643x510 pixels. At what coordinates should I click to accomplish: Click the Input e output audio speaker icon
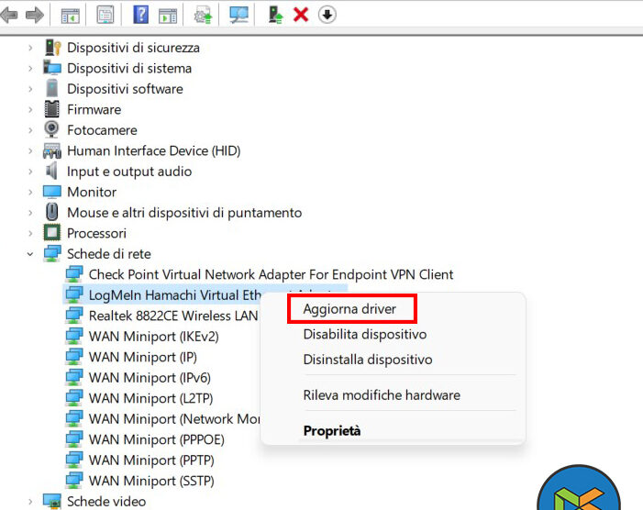click(51, 171)
